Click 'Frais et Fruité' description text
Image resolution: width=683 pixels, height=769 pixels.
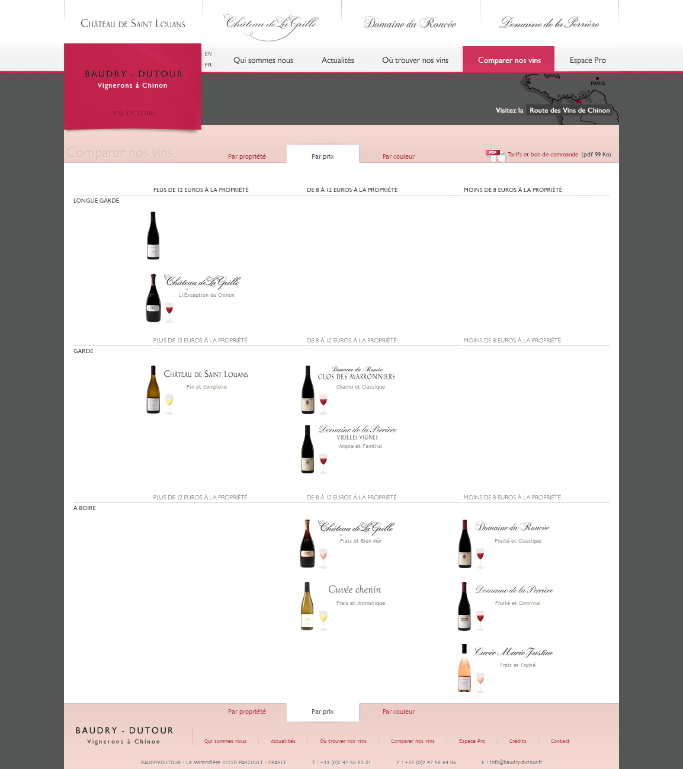[518, 665]
